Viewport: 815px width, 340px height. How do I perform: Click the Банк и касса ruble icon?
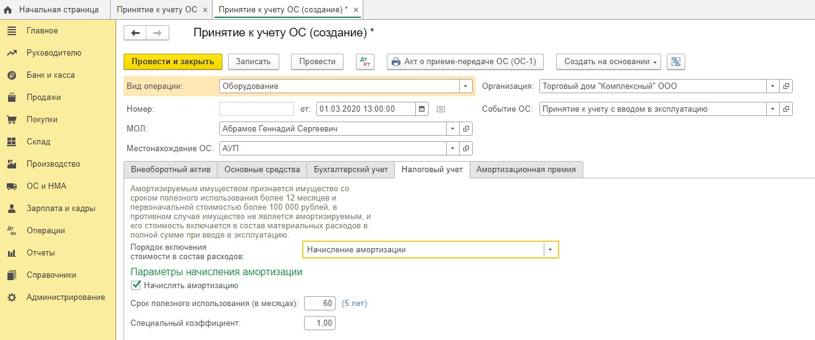[11, 75]
